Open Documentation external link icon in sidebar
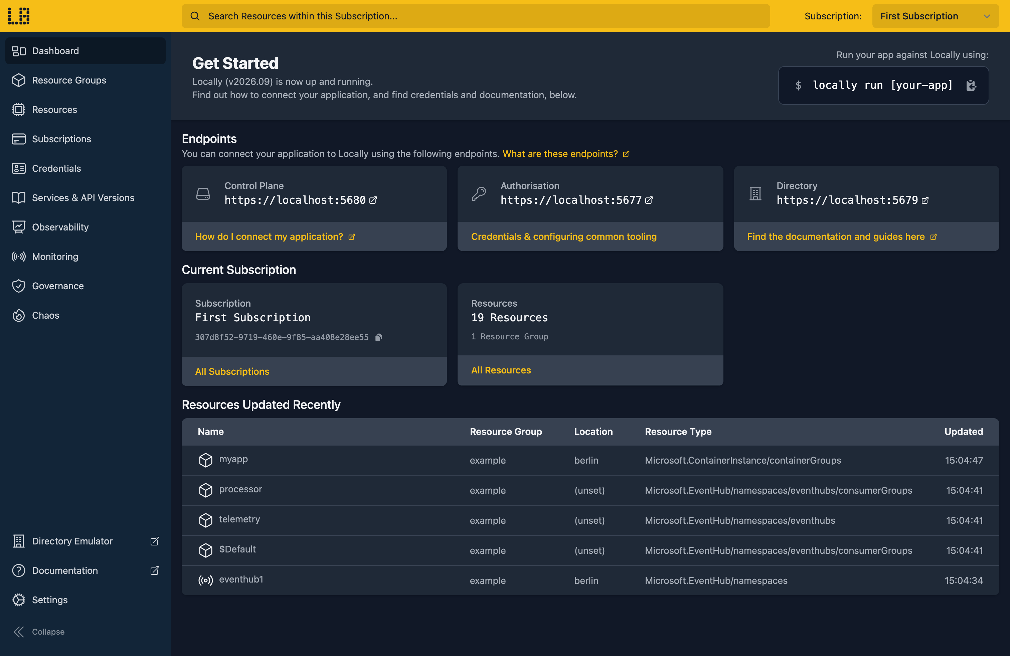Image resolution: width=1010 pixels, height=656 pixels. [x=155, y=570]
